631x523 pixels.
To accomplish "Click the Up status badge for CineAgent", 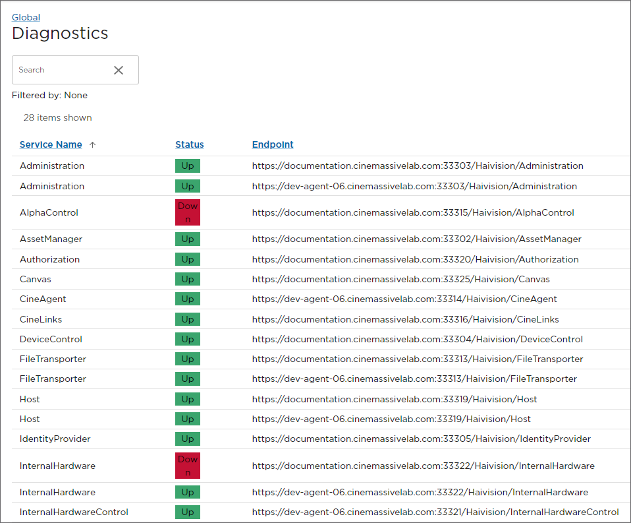I will (187, 299).
